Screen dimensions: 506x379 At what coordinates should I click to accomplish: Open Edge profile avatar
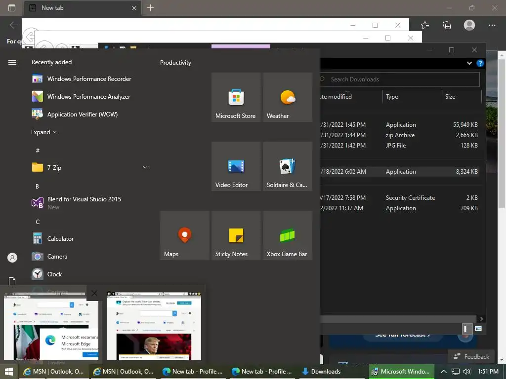coord(469,25)
